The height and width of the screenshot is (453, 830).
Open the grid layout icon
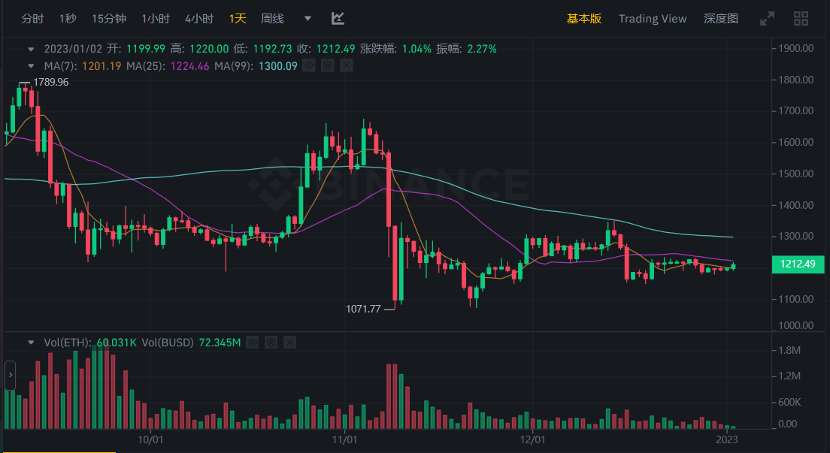(x=801, y=18)
